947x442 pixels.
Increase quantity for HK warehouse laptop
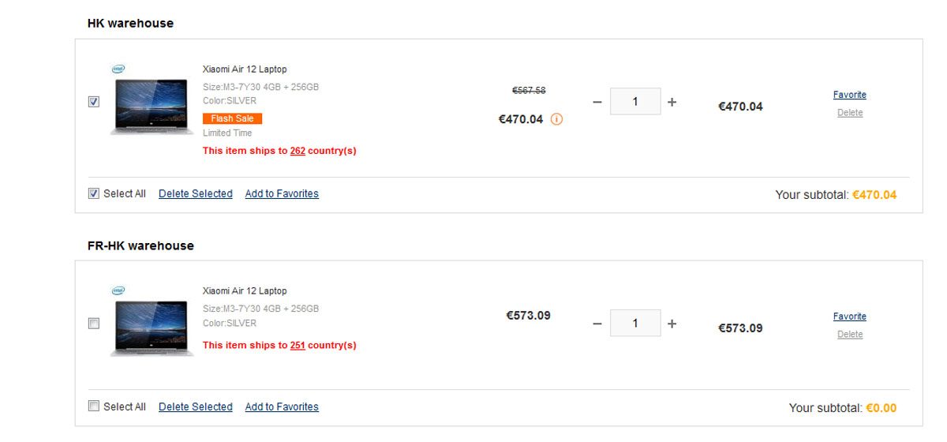pos(672,102)
